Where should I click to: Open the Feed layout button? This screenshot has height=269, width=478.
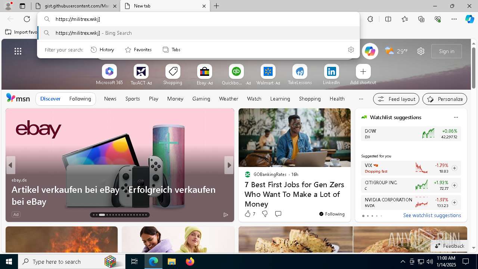tap(396, 99)
